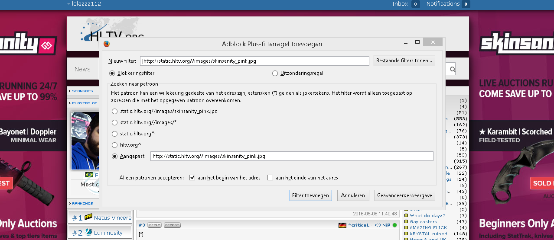Choose the hltv.org^ pattern option

tap(115, 145)
